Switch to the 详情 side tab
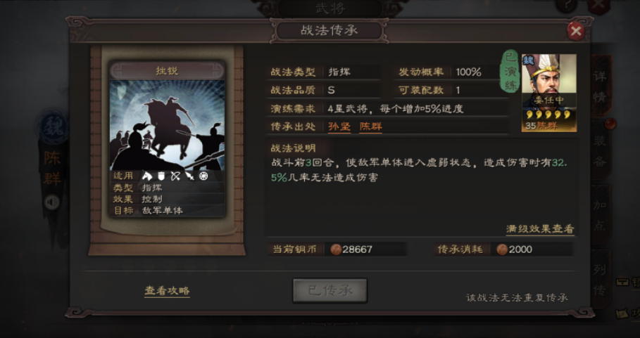This screenshot has height=338, width=640. tap(600, 86)
